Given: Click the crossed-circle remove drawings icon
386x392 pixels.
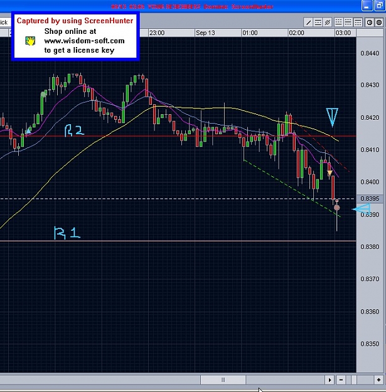Looking at the screenshot, I should (x=327, y=23).
